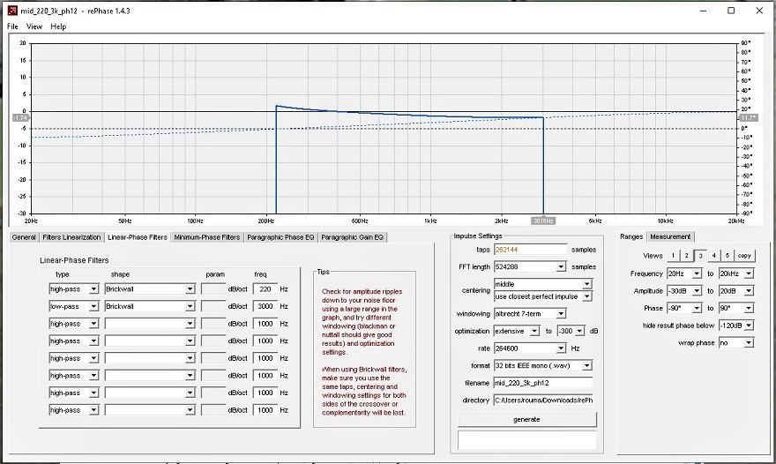Open Amplitude maximum 20dB dropdown
The height and width of the screenshot is (464, 776).
[x=749, y=291]
